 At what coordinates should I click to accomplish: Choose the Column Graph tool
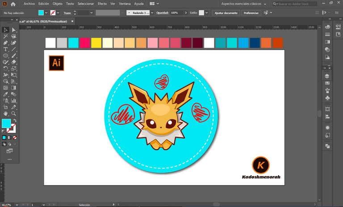coord(13,101)
